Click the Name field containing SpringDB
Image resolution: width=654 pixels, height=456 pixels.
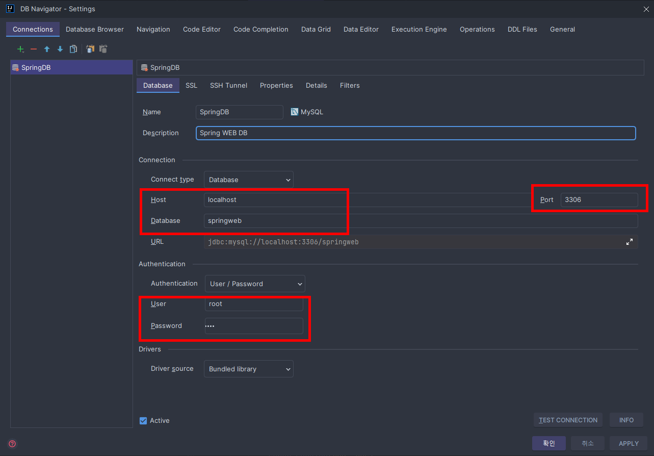pos(240,112)
